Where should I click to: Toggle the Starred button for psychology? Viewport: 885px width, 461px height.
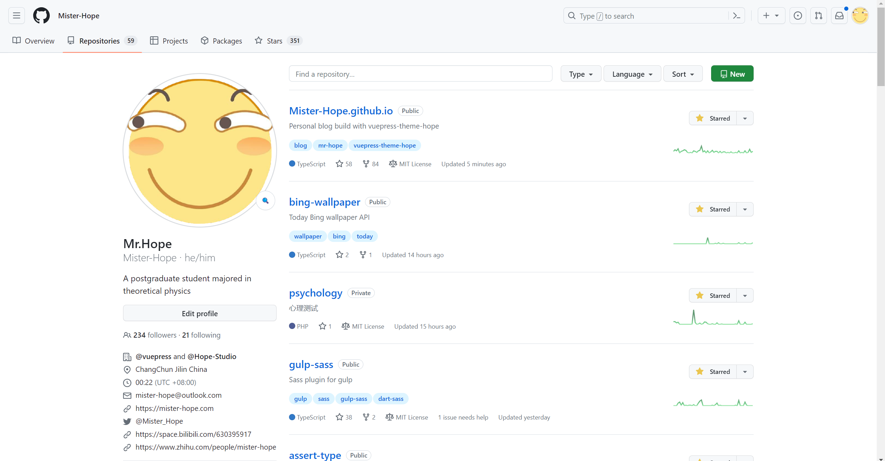713,295
